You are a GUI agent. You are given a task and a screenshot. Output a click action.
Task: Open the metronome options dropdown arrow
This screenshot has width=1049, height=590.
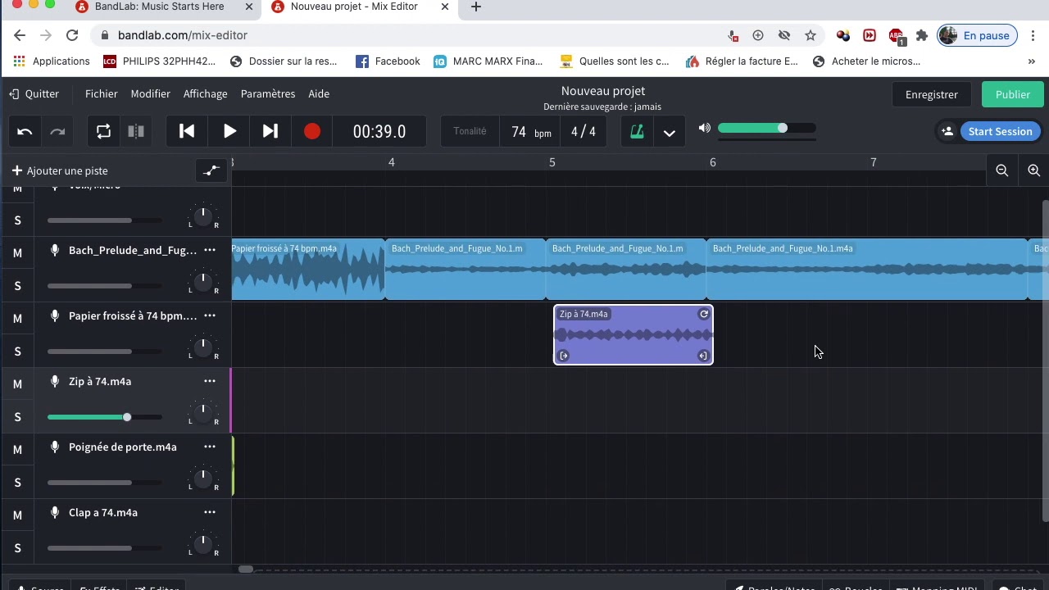pyautogui.click(x=670, y=133)
